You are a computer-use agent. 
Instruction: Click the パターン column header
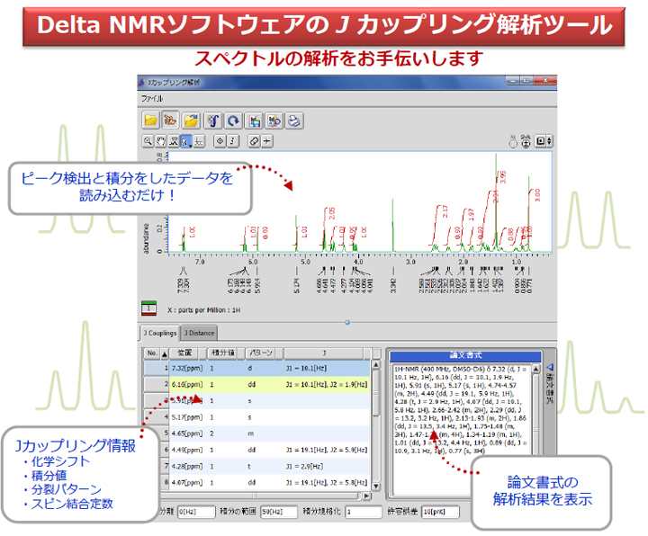pos(261,353)
